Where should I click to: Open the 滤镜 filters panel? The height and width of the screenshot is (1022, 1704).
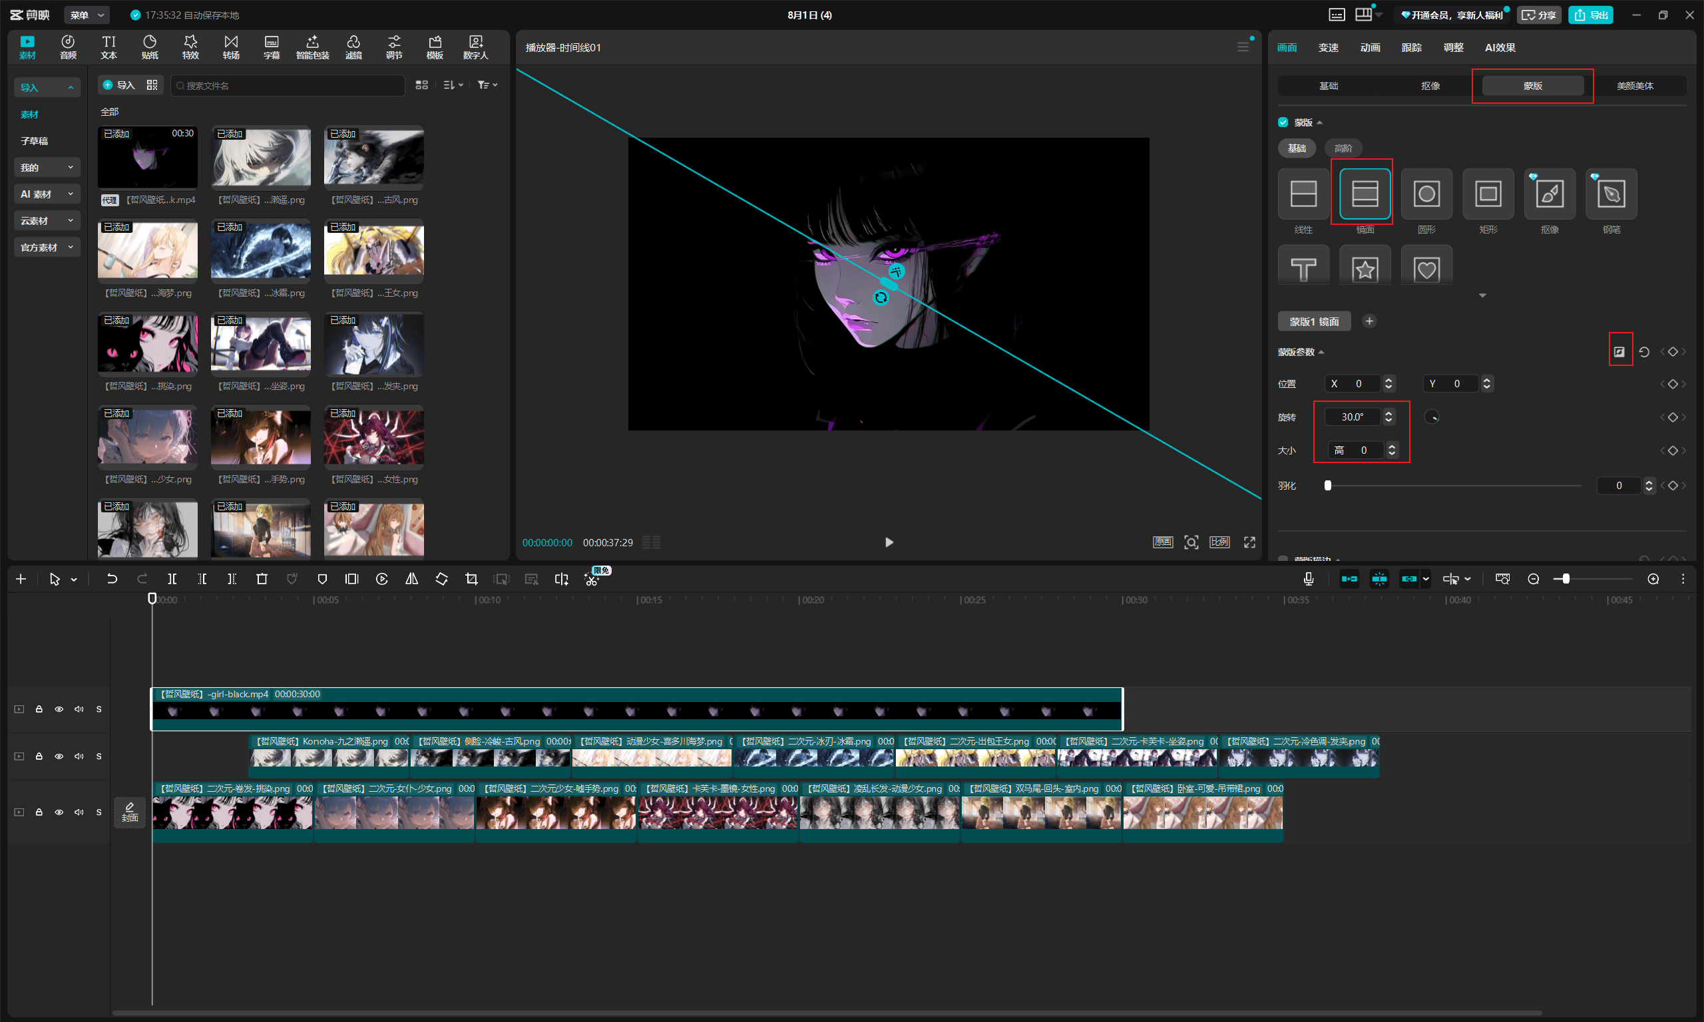353,47
